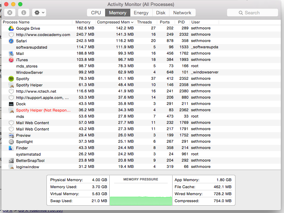Screen dimensions: 284x213
Task: Click the Spotify Helper (2358) icon
Action: 11,85
